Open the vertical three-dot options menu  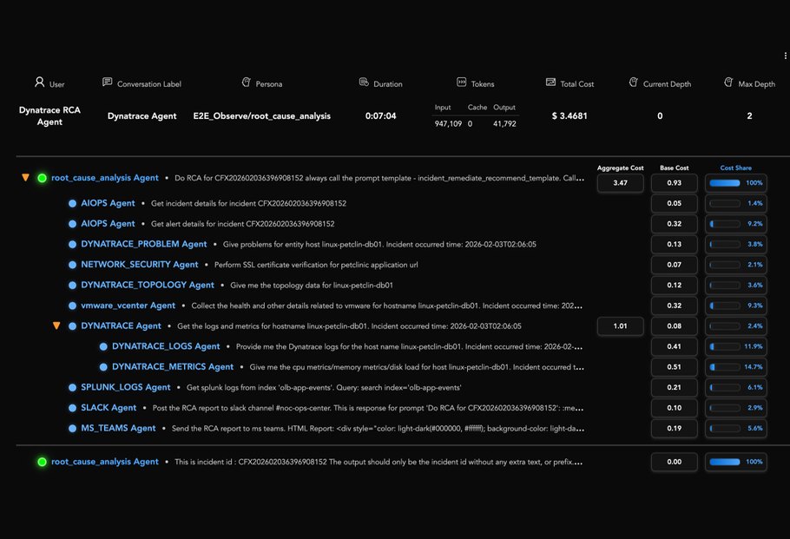tap(785, 56)
